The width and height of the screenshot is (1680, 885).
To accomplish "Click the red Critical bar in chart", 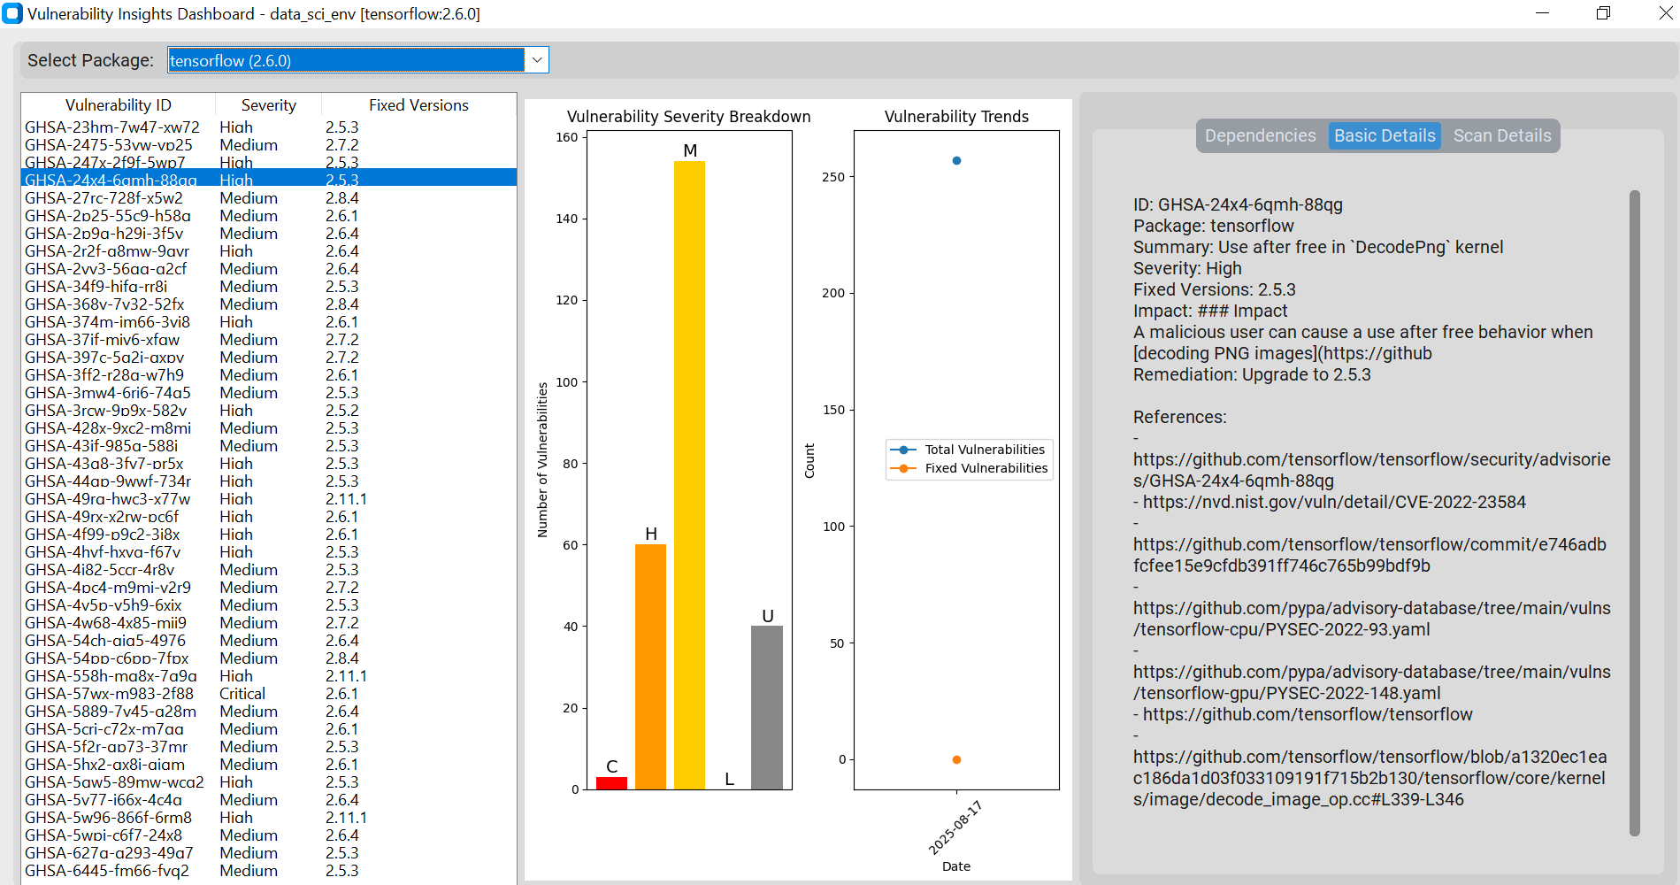I will [611, 783].
